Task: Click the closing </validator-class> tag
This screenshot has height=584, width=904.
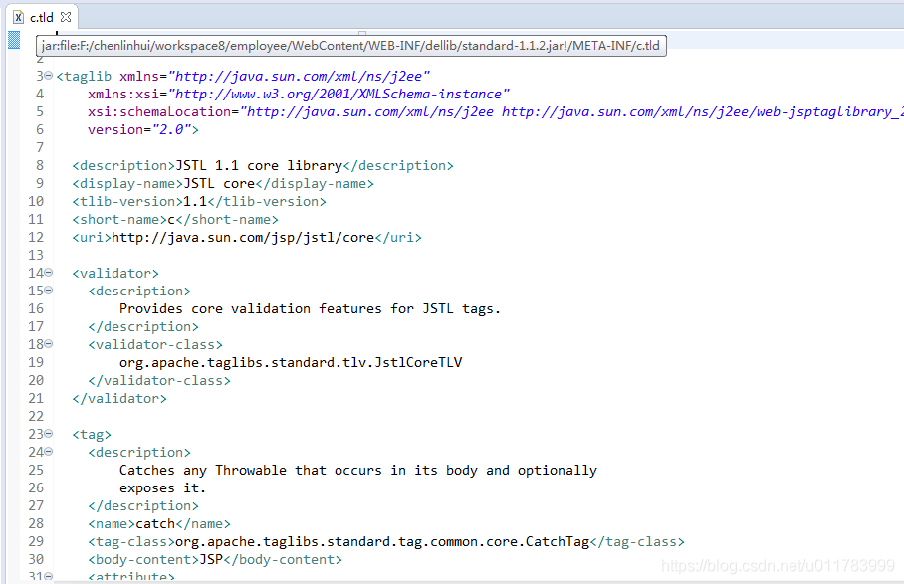Action: 159,380
